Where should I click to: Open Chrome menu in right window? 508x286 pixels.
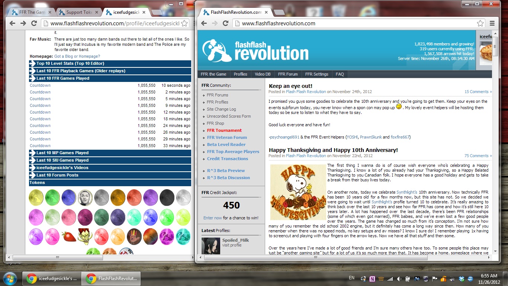pos(492,23)
